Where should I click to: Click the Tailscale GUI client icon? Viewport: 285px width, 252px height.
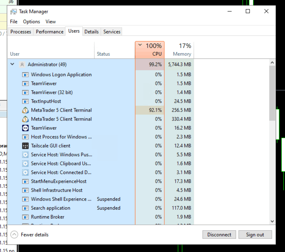pos(25,146)
